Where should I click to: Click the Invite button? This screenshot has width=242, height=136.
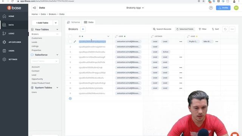coord(223,8)
